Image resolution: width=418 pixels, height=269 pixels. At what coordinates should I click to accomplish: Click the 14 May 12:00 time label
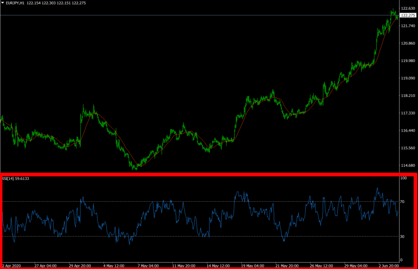coord(218,265)
